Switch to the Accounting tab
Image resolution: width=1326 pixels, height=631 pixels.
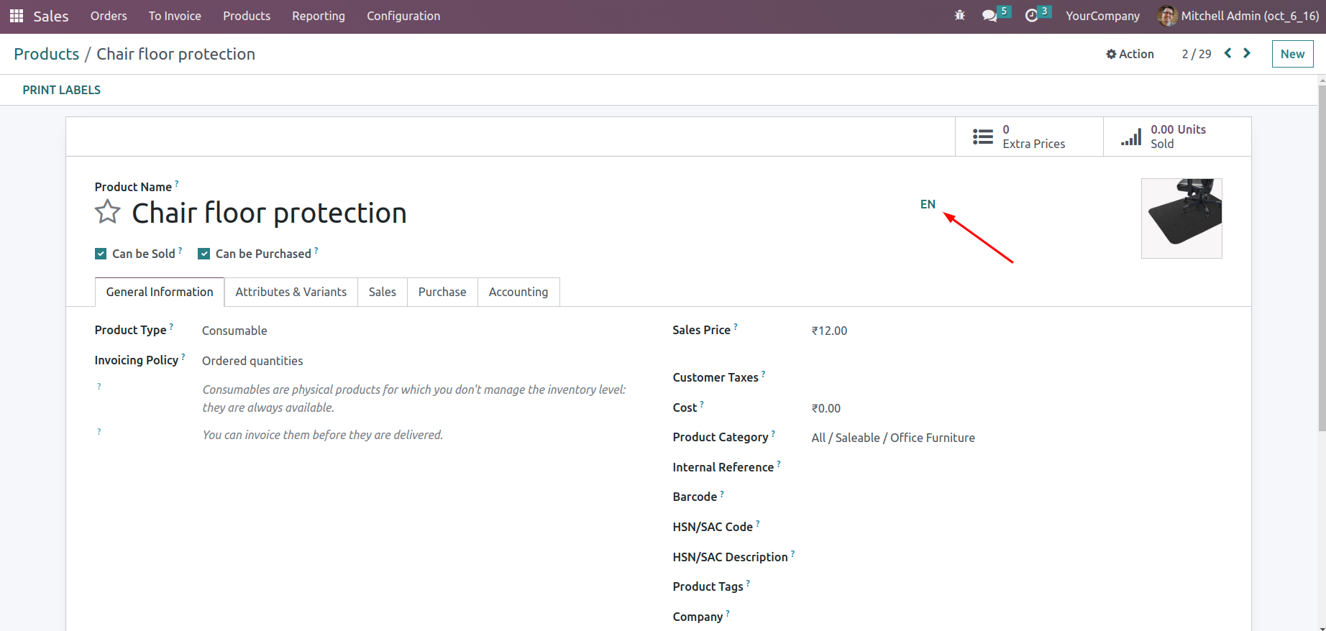pyautogui.click(x=518, y=292)
